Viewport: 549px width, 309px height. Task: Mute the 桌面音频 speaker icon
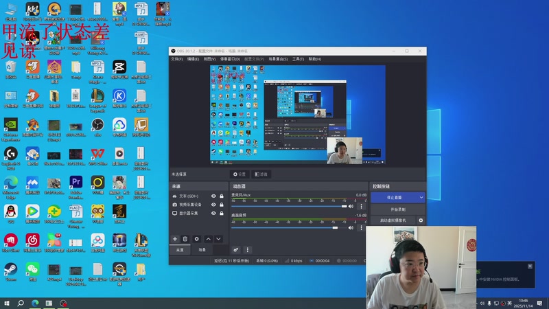[x=351, y=228]
